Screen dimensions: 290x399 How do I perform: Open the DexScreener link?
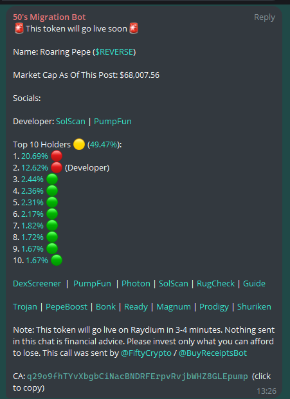point(37,283)
